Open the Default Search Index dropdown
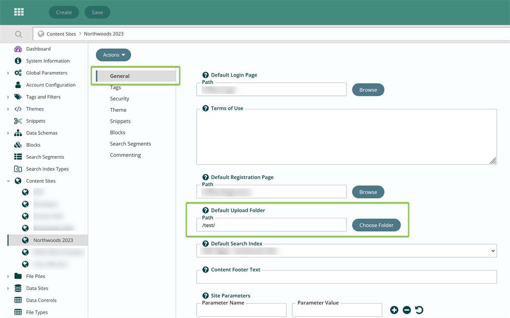This screenshot has height=318, width=510. click(x=347, y=251)
